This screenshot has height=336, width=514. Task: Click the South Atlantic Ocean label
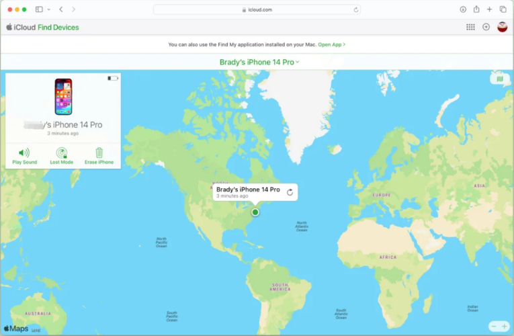[341, 314]
